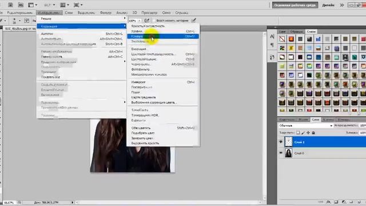Choose Яркость/Контрастность from the submenu
Viewport: 366px width, 206px height.
(x=163, y=26)
